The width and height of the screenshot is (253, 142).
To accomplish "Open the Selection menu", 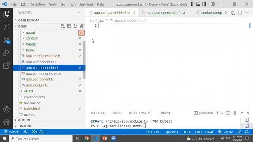I will coord(38,4).
